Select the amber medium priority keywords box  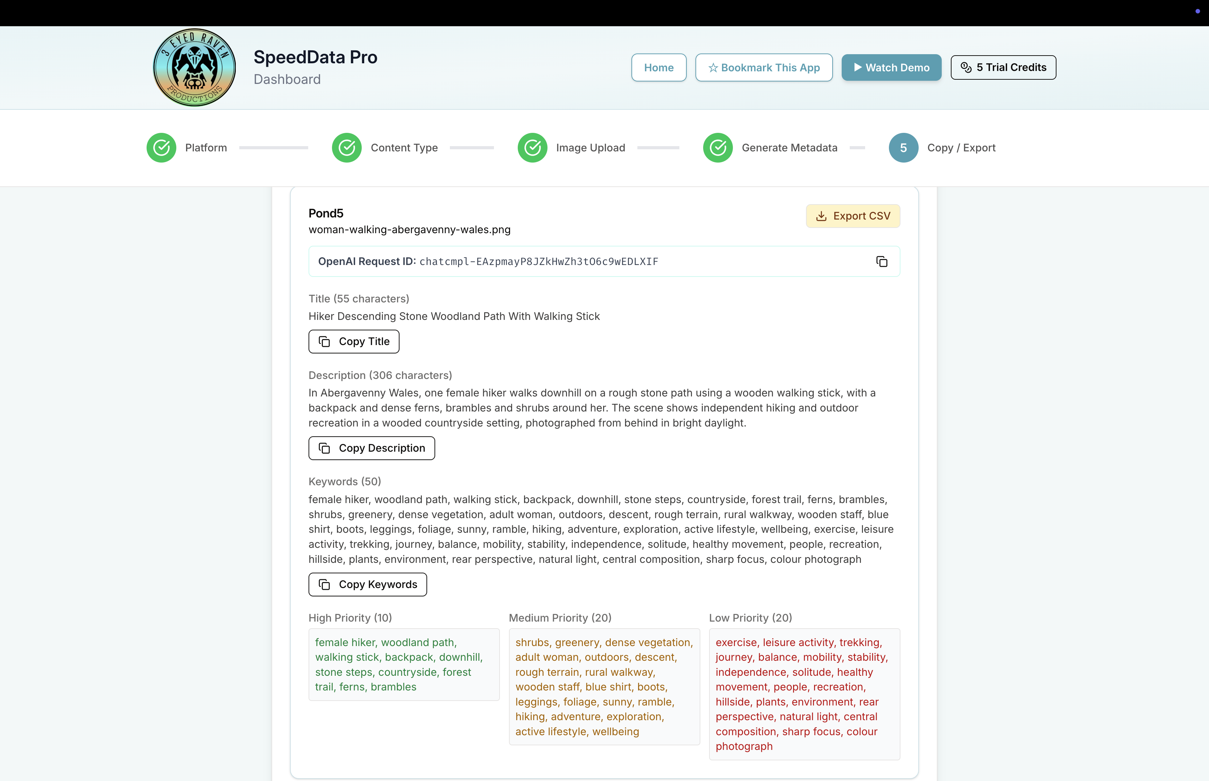604,687
